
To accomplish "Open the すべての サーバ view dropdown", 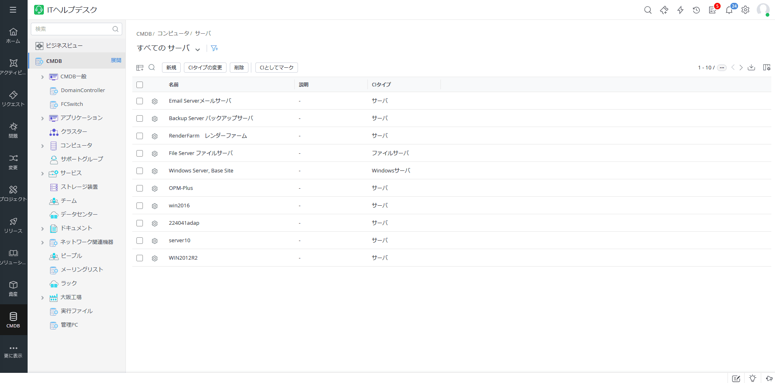I will coord(197,49).
